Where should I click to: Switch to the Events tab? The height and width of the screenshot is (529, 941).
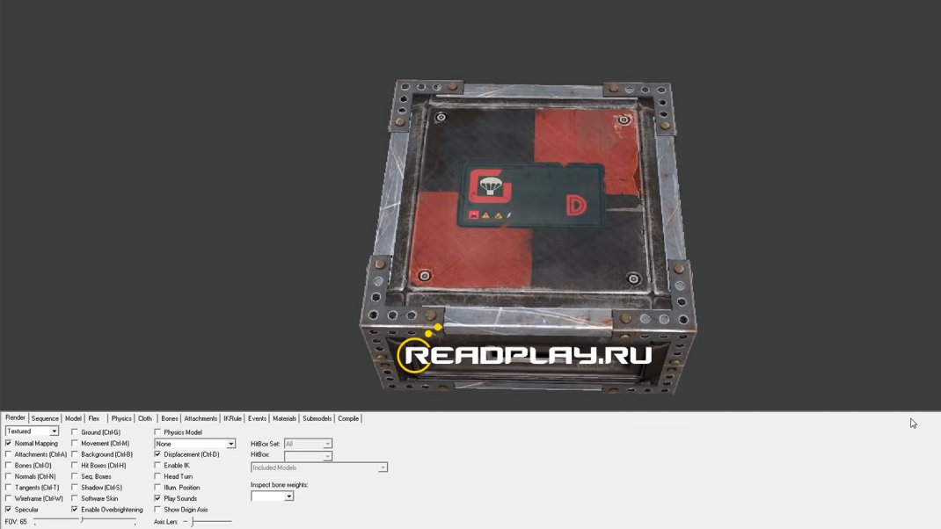258,418
